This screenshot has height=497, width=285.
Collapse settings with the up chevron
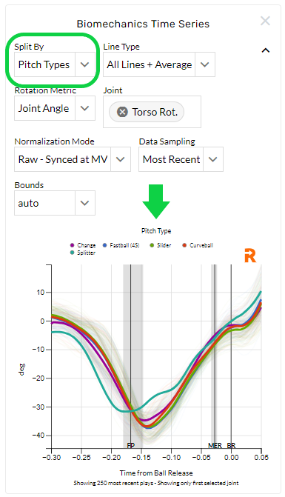pyautogui.click(x=265, y=50)
